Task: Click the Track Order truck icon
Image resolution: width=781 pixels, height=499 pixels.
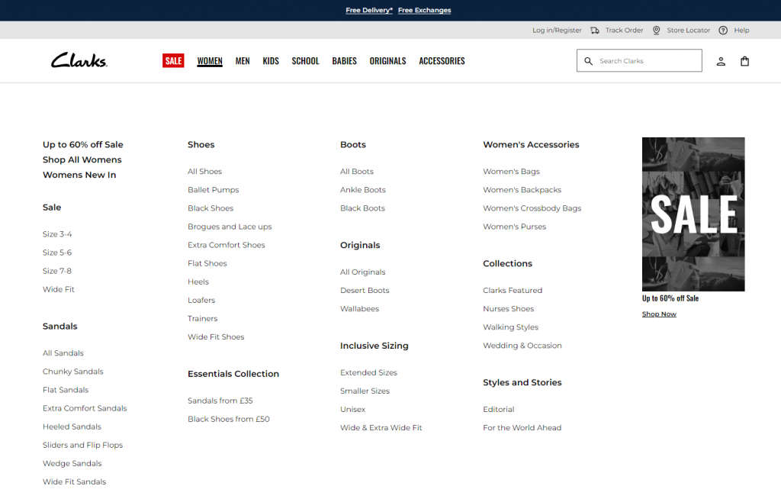Action: pyautogui.click(x=595, y=31)
